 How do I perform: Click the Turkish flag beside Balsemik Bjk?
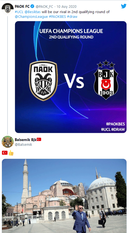pos(39,139)
